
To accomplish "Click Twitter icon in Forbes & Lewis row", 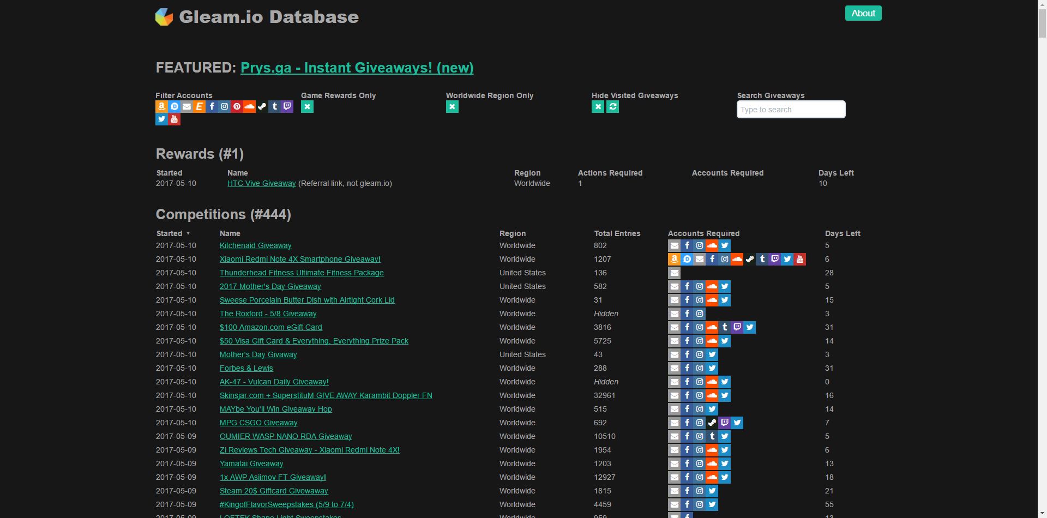I will [x=712, y=368].
